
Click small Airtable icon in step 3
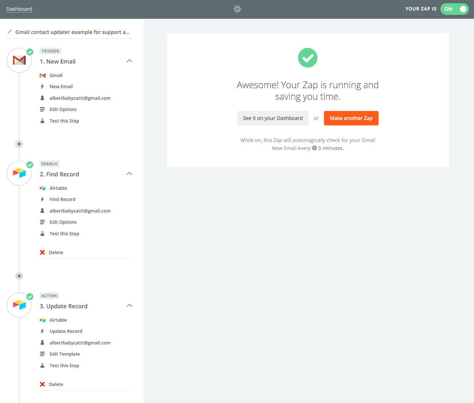[43, 320]
